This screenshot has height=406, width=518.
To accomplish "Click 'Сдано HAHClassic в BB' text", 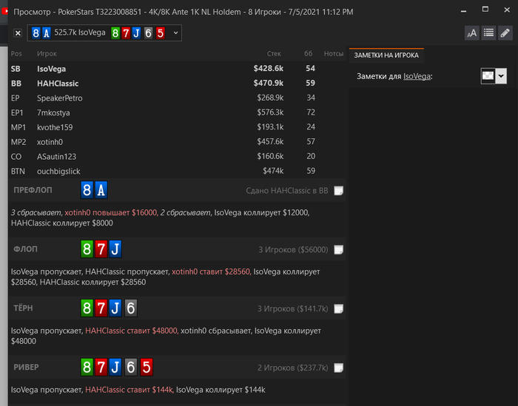I will click(x=287, y=191).
